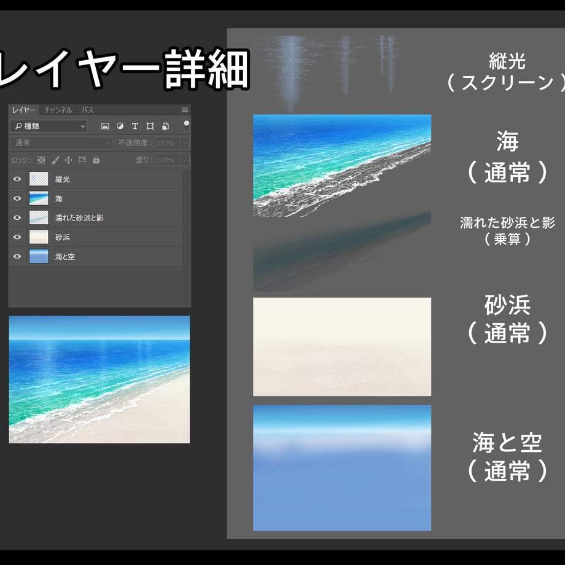Open the layers panel hamburger menu
The image size is (565, 565).
(185, 109)
